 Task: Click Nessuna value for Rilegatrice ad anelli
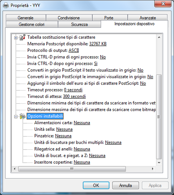pos(82,149)
